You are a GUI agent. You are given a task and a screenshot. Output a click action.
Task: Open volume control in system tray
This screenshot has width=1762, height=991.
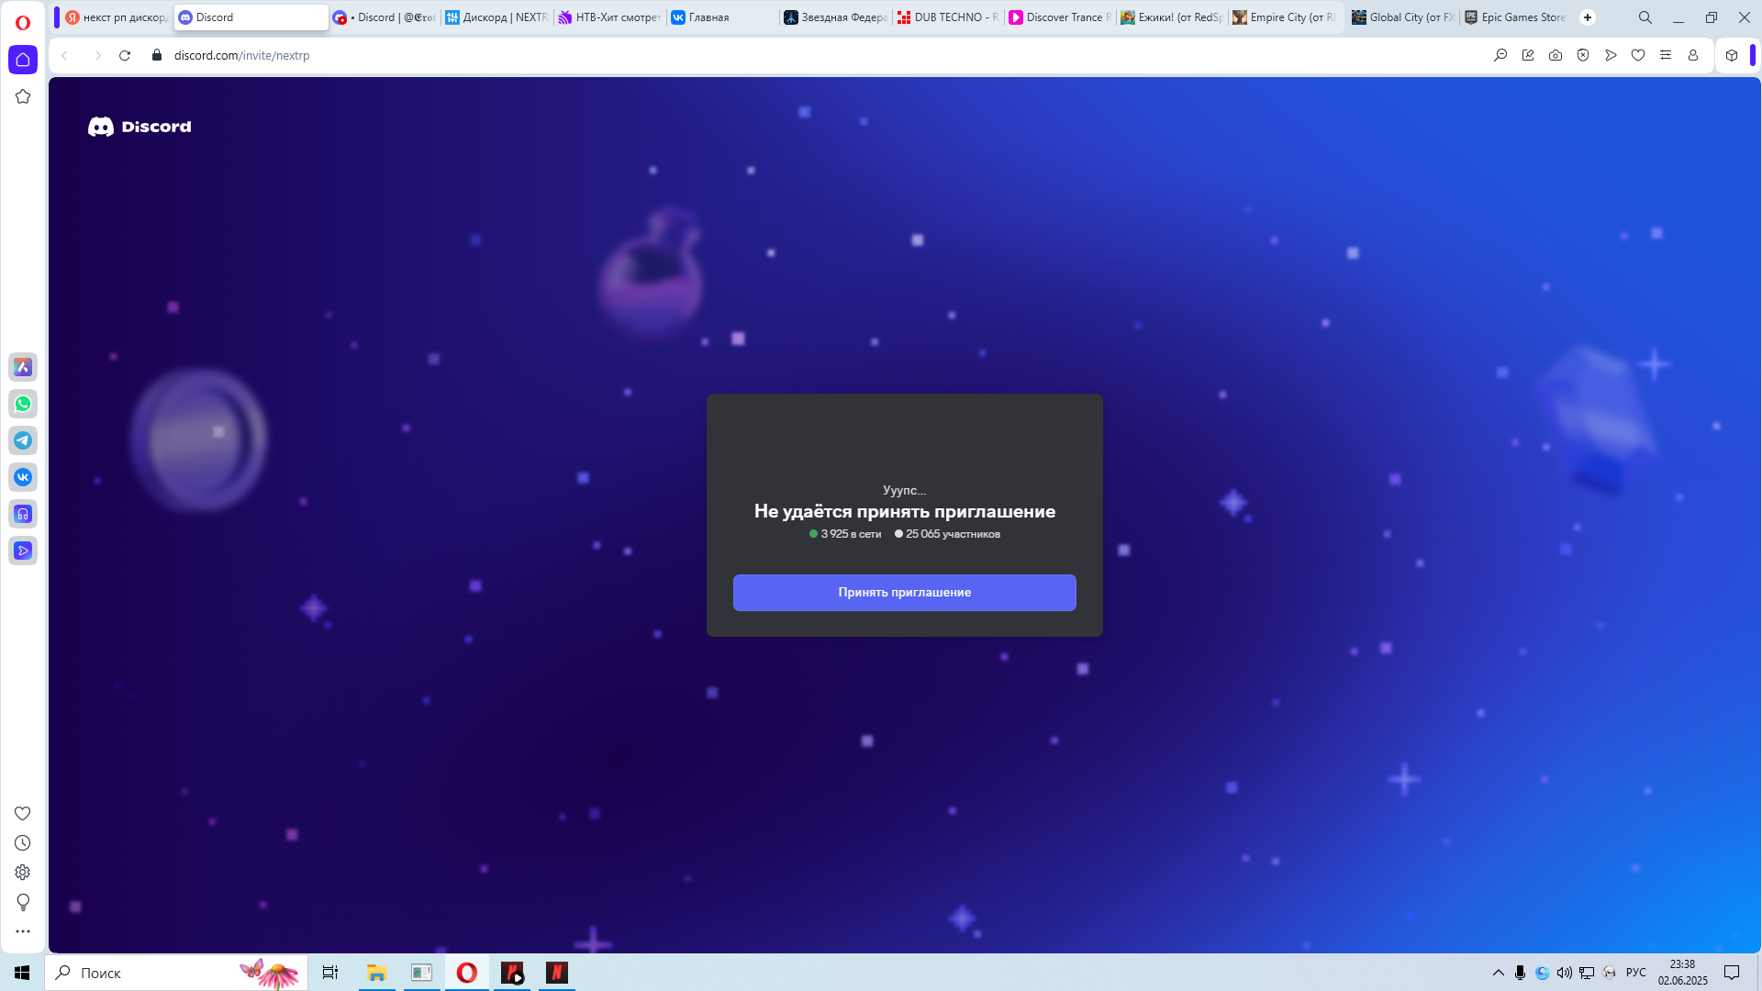[x=1565, y=973]
